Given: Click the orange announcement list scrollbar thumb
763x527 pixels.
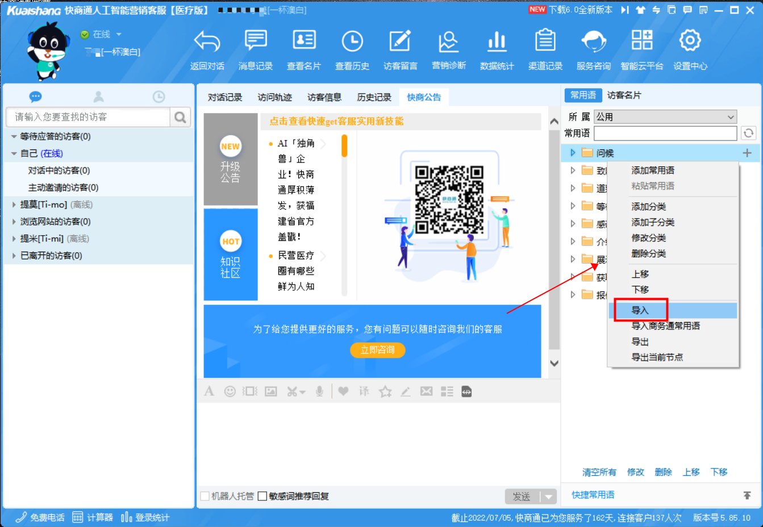Looking at the screenshot, I should [x=344, y=145].
